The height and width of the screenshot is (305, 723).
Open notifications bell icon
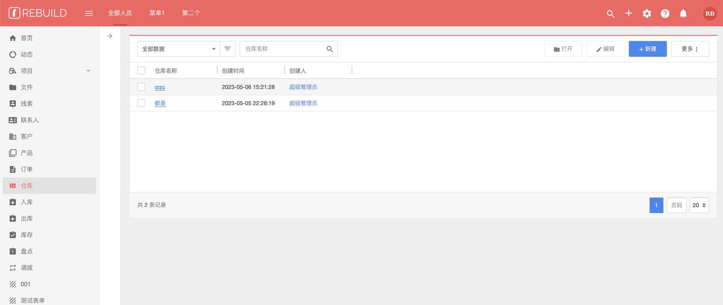[x=683, y=14]
